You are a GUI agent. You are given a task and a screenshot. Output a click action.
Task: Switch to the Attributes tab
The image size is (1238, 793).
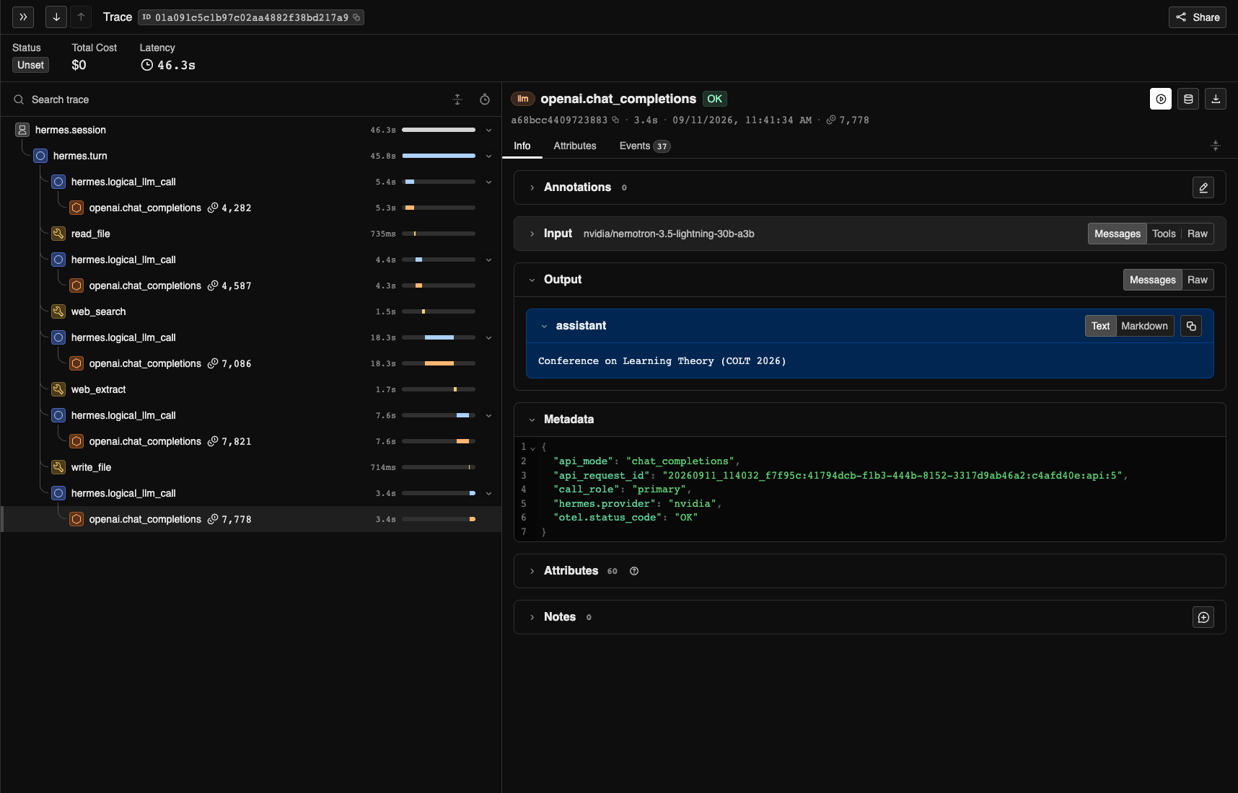coord(575,146)
